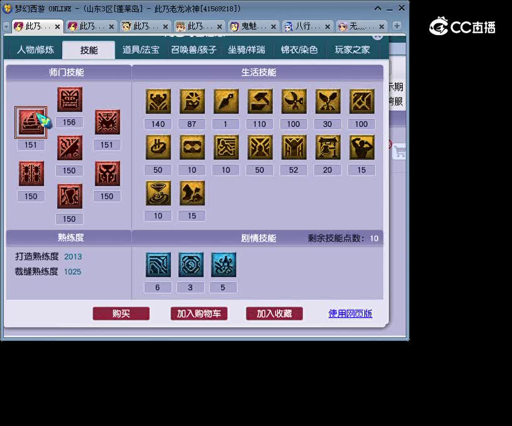Select the story skill icon with level 3

(191, 264)
